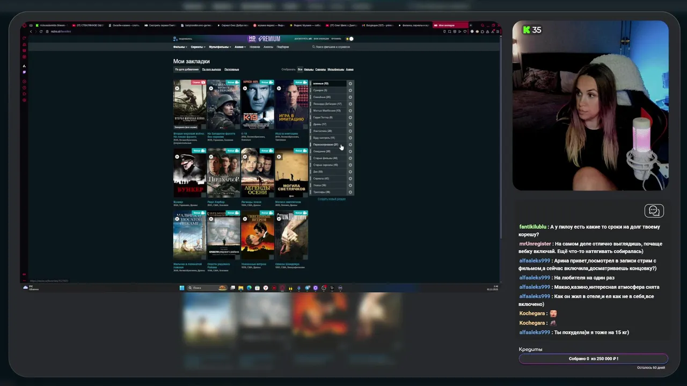Reload the page with browser refresh icon
The width and height of the screenshot is (687, 386).
tap(41, 32)
